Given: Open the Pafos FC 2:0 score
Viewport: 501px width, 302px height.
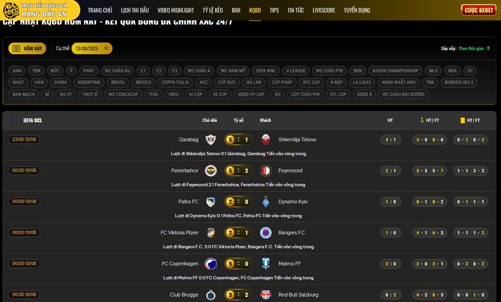Looking at the screenshot, I should (x=238, y=202).
